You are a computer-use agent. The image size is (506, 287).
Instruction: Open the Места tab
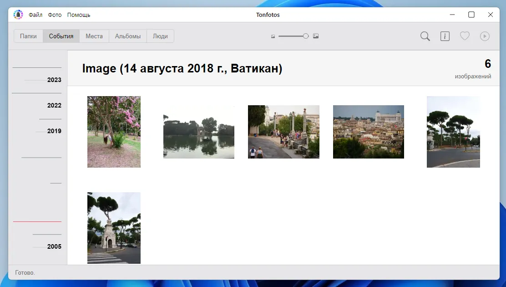coord(94,36)
